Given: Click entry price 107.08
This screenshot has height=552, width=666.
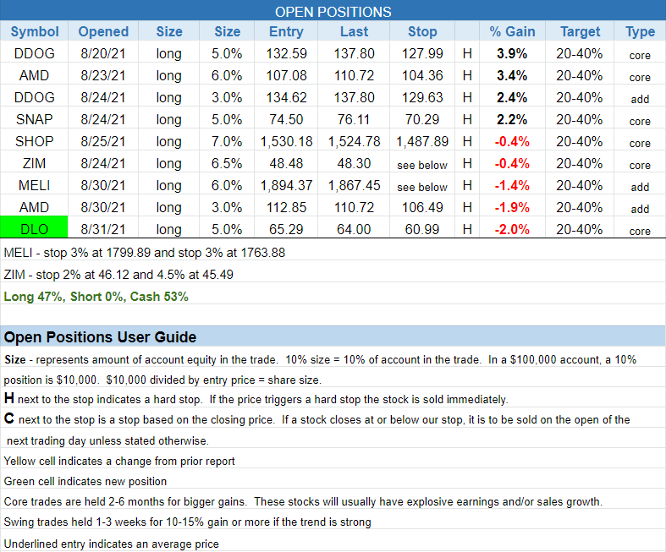Looking at the screenshot, I should click(x=286, y=75).
